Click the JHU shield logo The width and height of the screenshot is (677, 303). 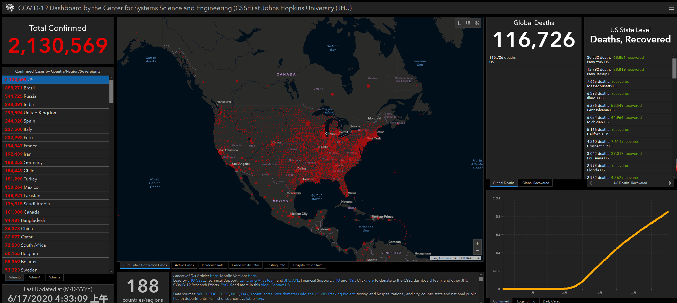[10, 8]
